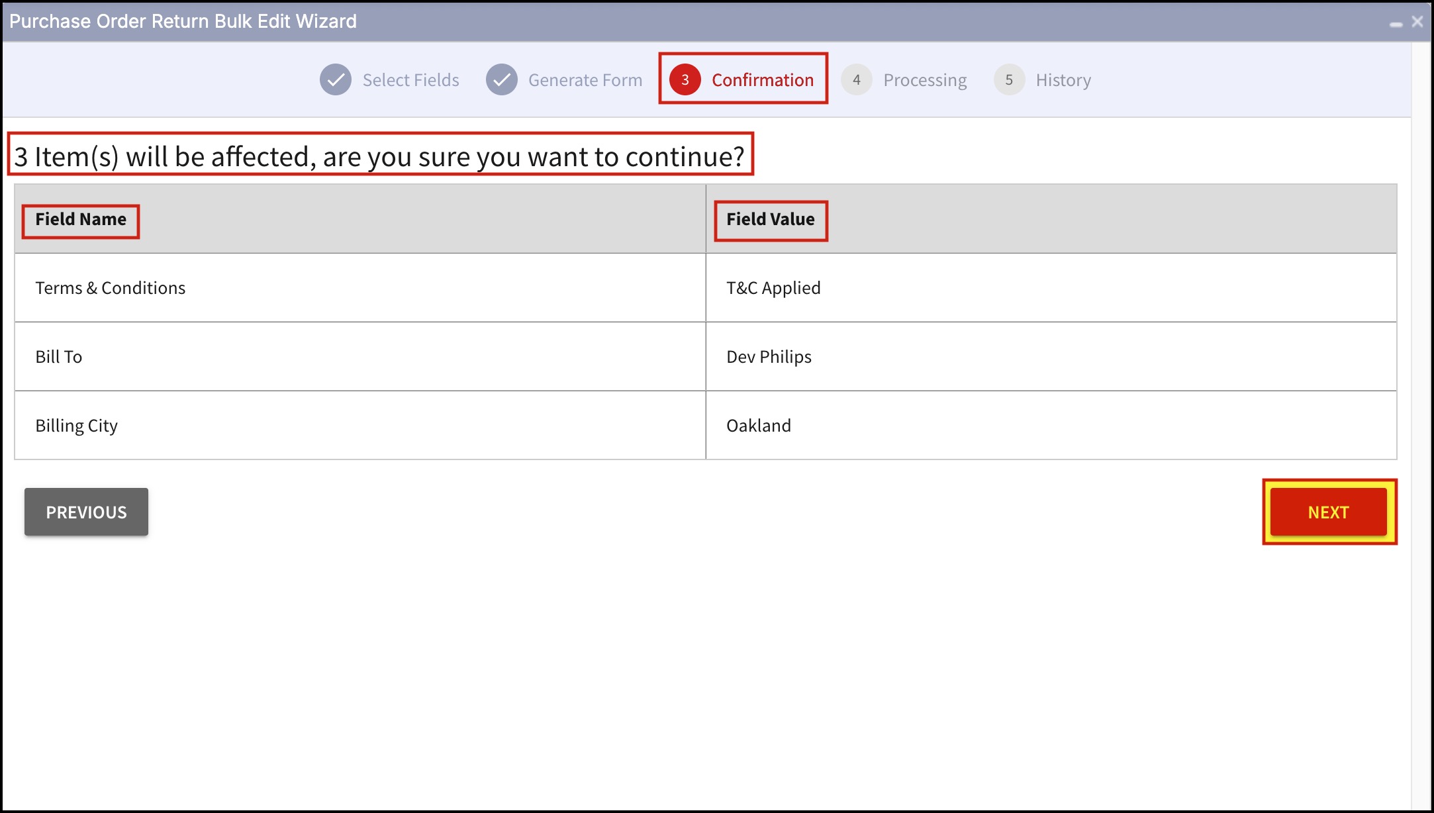Click the vertical scrollbar on right edge

[1421, 424]
